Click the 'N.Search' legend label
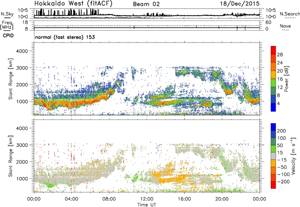300x207 pixels. 290,14
